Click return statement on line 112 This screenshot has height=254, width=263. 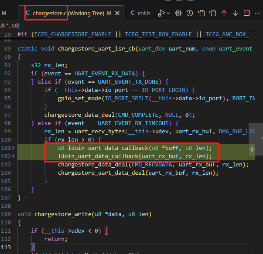point(56,239)
